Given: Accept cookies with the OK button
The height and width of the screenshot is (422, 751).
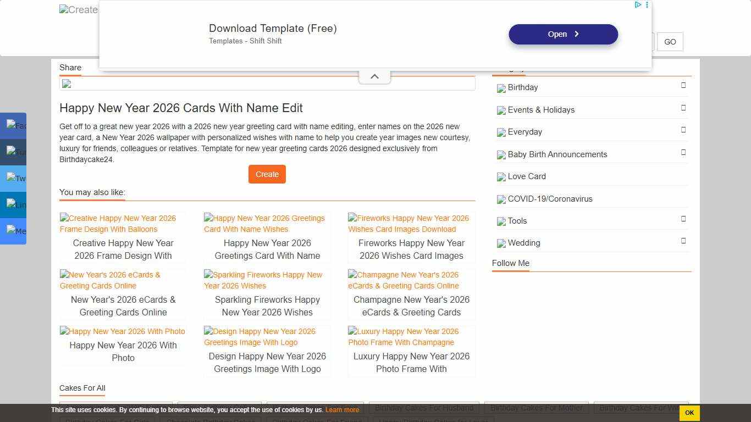Looking at the screenshot, I should pyautogui.click(x=689, y=413).
